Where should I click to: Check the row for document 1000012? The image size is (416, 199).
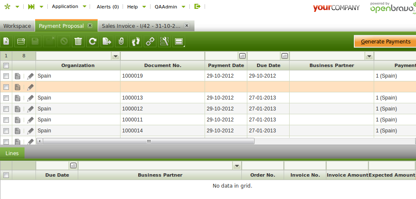[6, 109]
